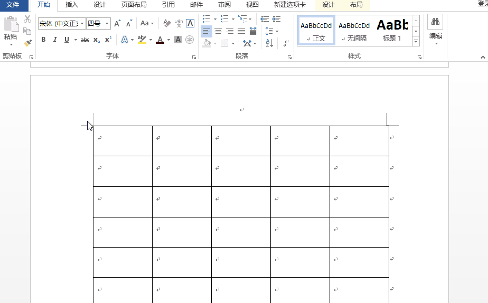
Task: Apply distributed alignment
Action: point(253,31)
